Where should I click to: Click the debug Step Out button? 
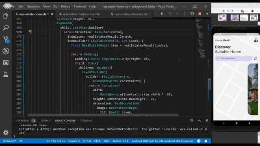(x=184, y=14)
